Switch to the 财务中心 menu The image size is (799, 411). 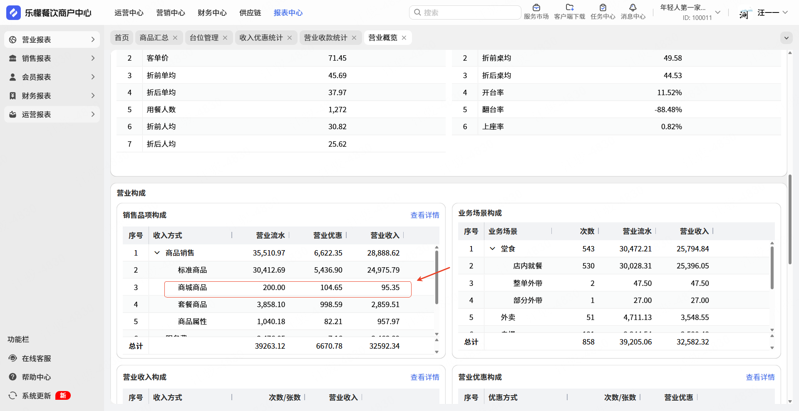click(x=212, y=13)
